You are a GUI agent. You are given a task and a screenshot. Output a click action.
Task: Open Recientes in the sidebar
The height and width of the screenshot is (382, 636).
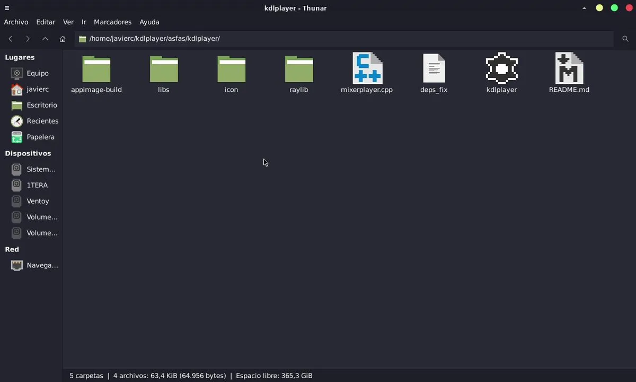31,121
